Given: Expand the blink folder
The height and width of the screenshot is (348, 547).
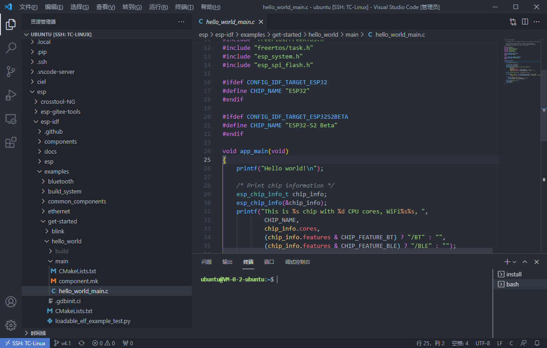Looking at the screenshot, I should [x=106, y=231].
